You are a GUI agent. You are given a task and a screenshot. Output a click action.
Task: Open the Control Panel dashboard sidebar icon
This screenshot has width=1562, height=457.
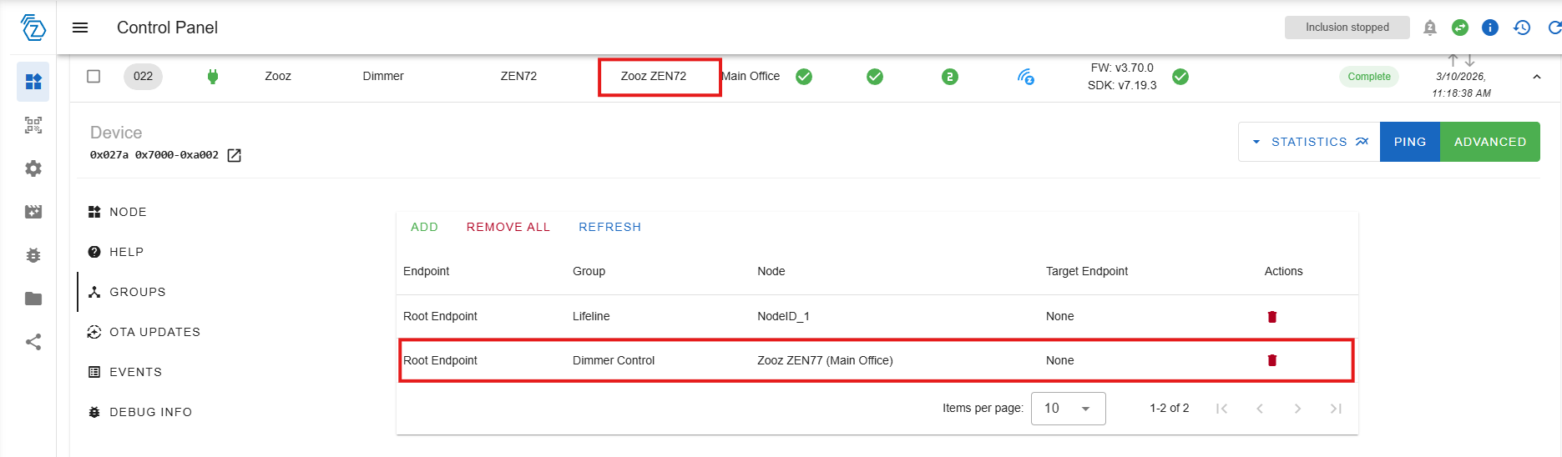pyautogui.click(x=33, y=82)
